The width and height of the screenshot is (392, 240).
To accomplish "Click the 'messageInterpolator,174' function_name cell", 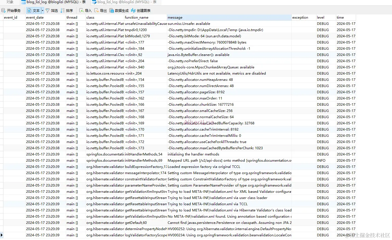I will (146, 173).
